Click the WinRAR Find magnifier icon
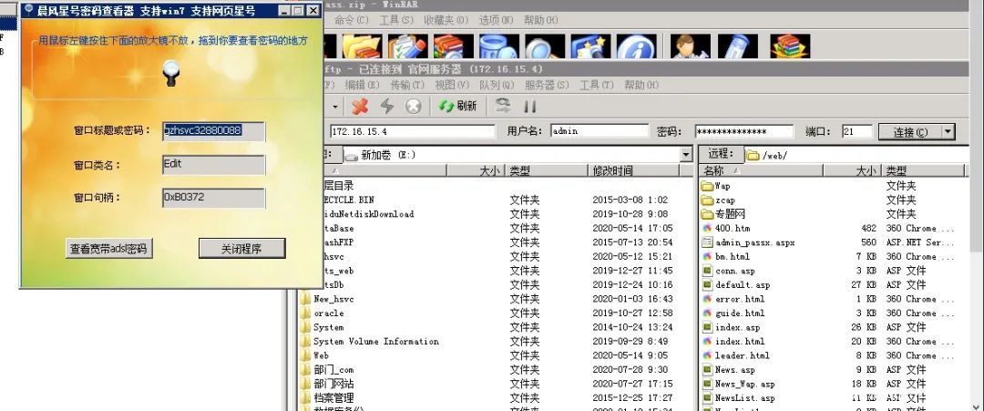 click(x=545, y=47)
